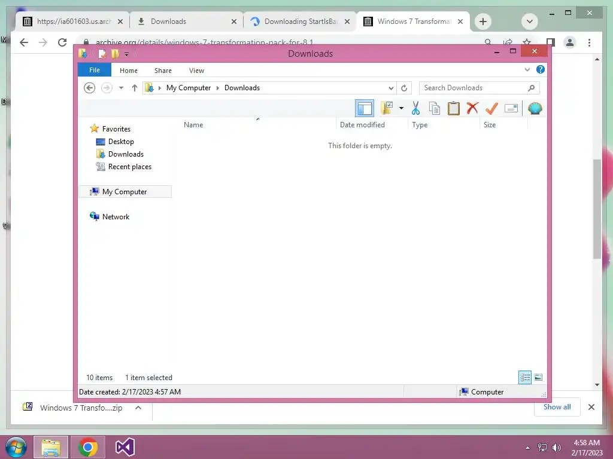613x459 pixels.
Task: Switch to the Downloads Chrome tab
Action: [x=187, y=22]
